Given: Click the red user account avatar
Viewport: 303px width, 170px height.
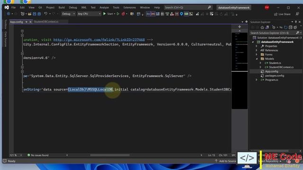Looking at the screenshot, I should [267, 8].
